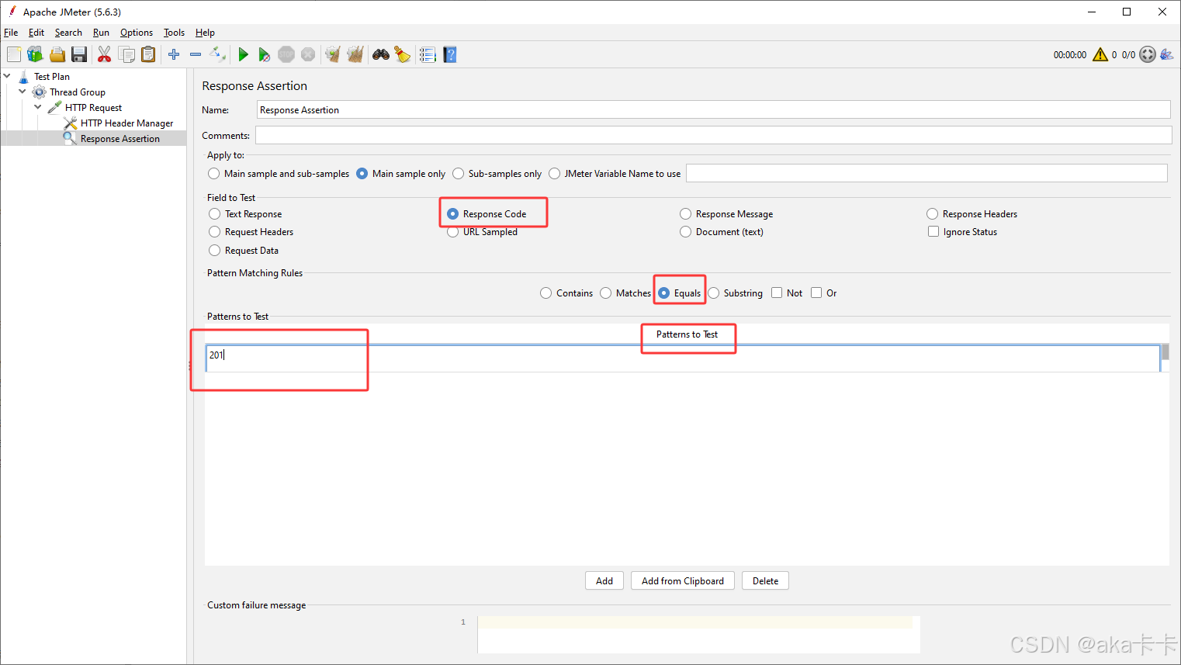Collapse the HTTP Request tree node
This screenshot has width=1181, height=665.
(38, 107)
